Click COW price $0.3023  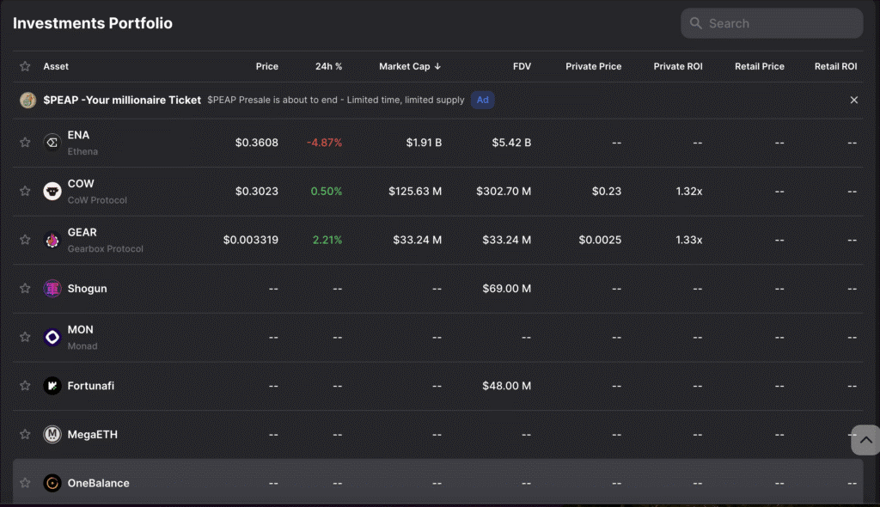click(x=256, y=191)
